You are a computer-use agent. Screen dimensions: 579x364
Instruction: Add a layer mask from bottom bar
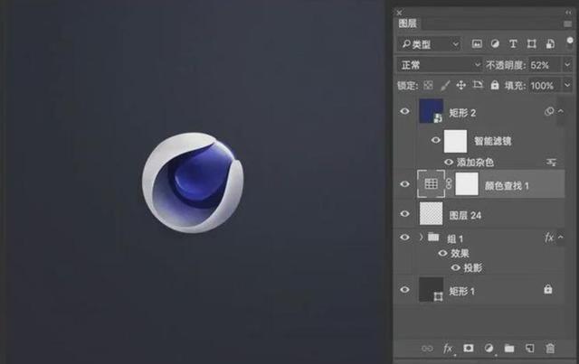coord(469,348)
